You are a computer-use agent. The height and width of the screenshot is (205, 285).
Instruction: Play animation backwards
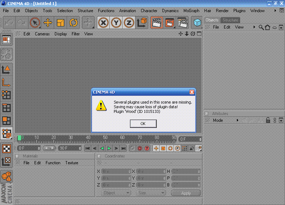[102, 148]
